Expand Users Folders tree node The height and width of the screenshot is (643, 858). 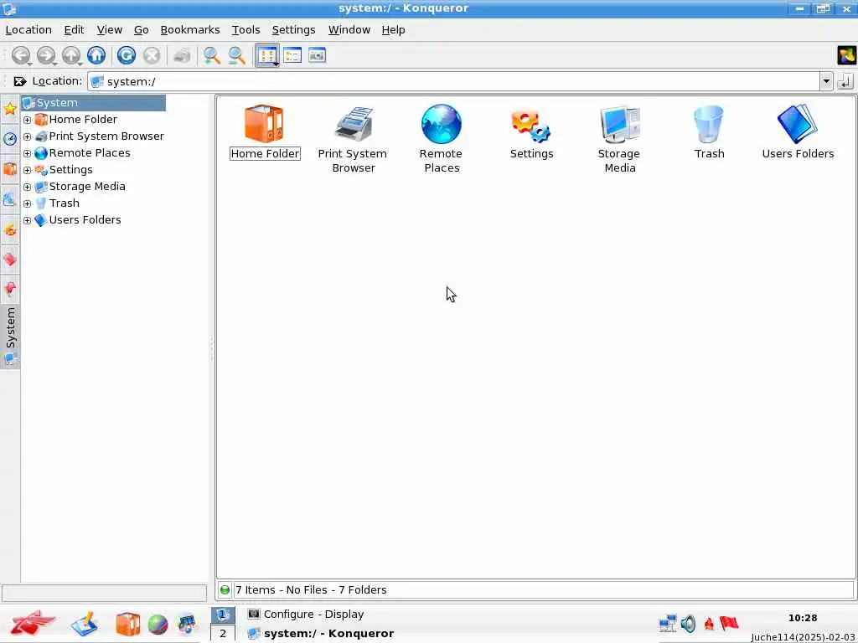[28, 220]
